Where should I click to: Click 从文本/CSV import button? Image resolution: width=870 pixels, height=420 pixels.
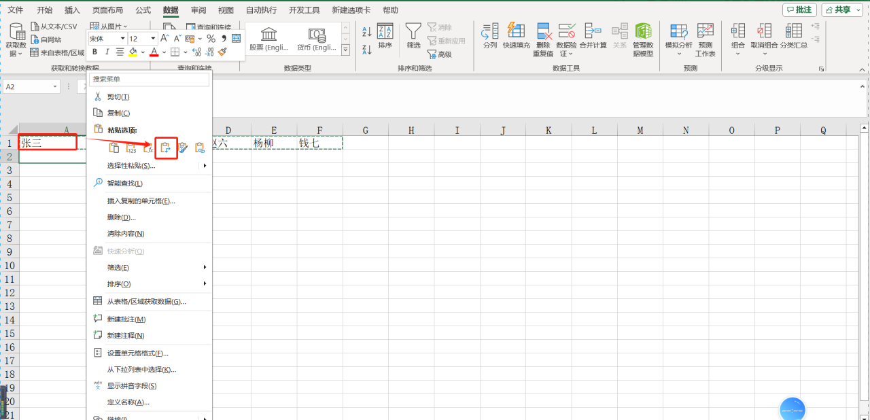[54, 27]
